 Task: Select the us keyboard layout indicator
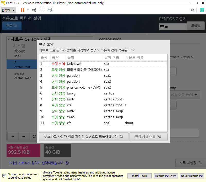[173, 27]
